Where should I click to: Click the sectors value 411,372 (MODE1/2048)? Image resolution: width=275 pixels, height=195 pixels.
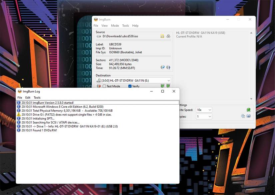124,60
